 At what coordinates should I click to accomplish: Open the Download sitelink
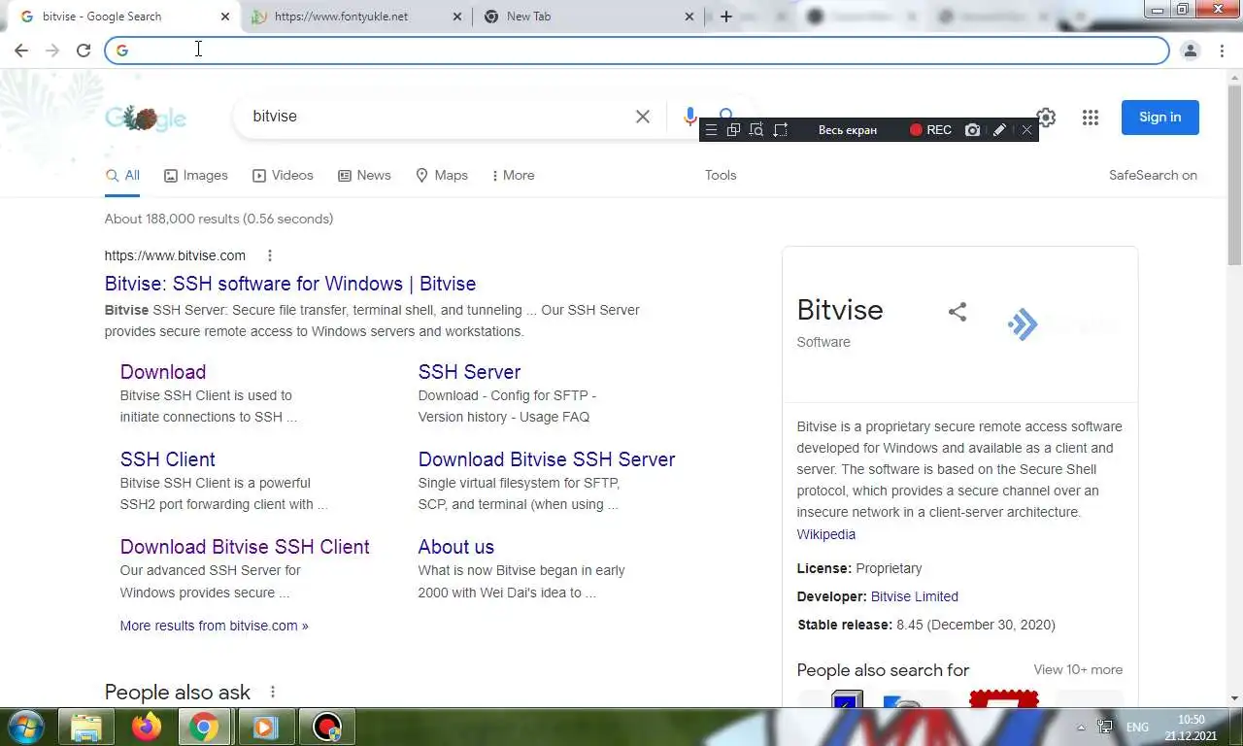[x=163, y=372]
